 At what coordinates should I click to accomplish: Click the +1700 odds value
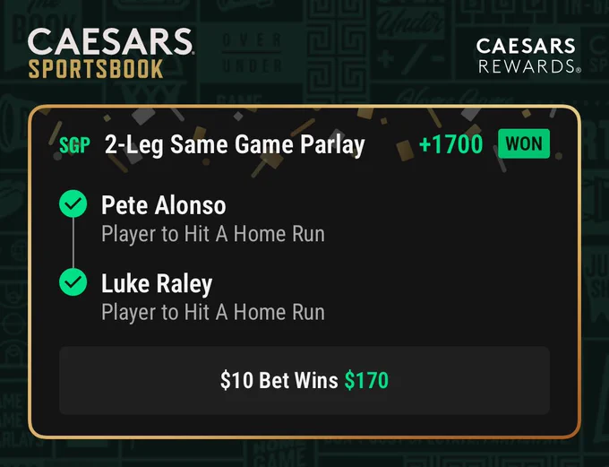450,144
